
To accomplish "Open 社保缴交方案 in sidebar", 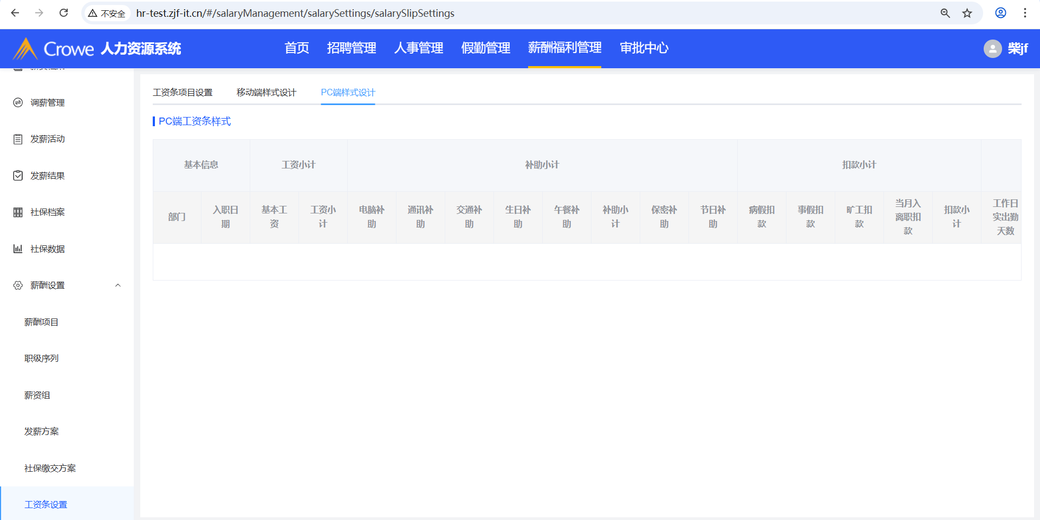I will (50, 469).
